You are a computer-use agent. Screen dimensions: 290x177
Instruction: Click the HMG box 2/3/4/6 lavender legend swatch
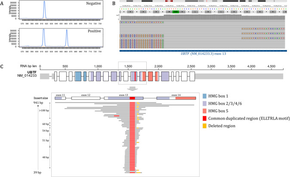pyautogui.click(x=204, y=104)
